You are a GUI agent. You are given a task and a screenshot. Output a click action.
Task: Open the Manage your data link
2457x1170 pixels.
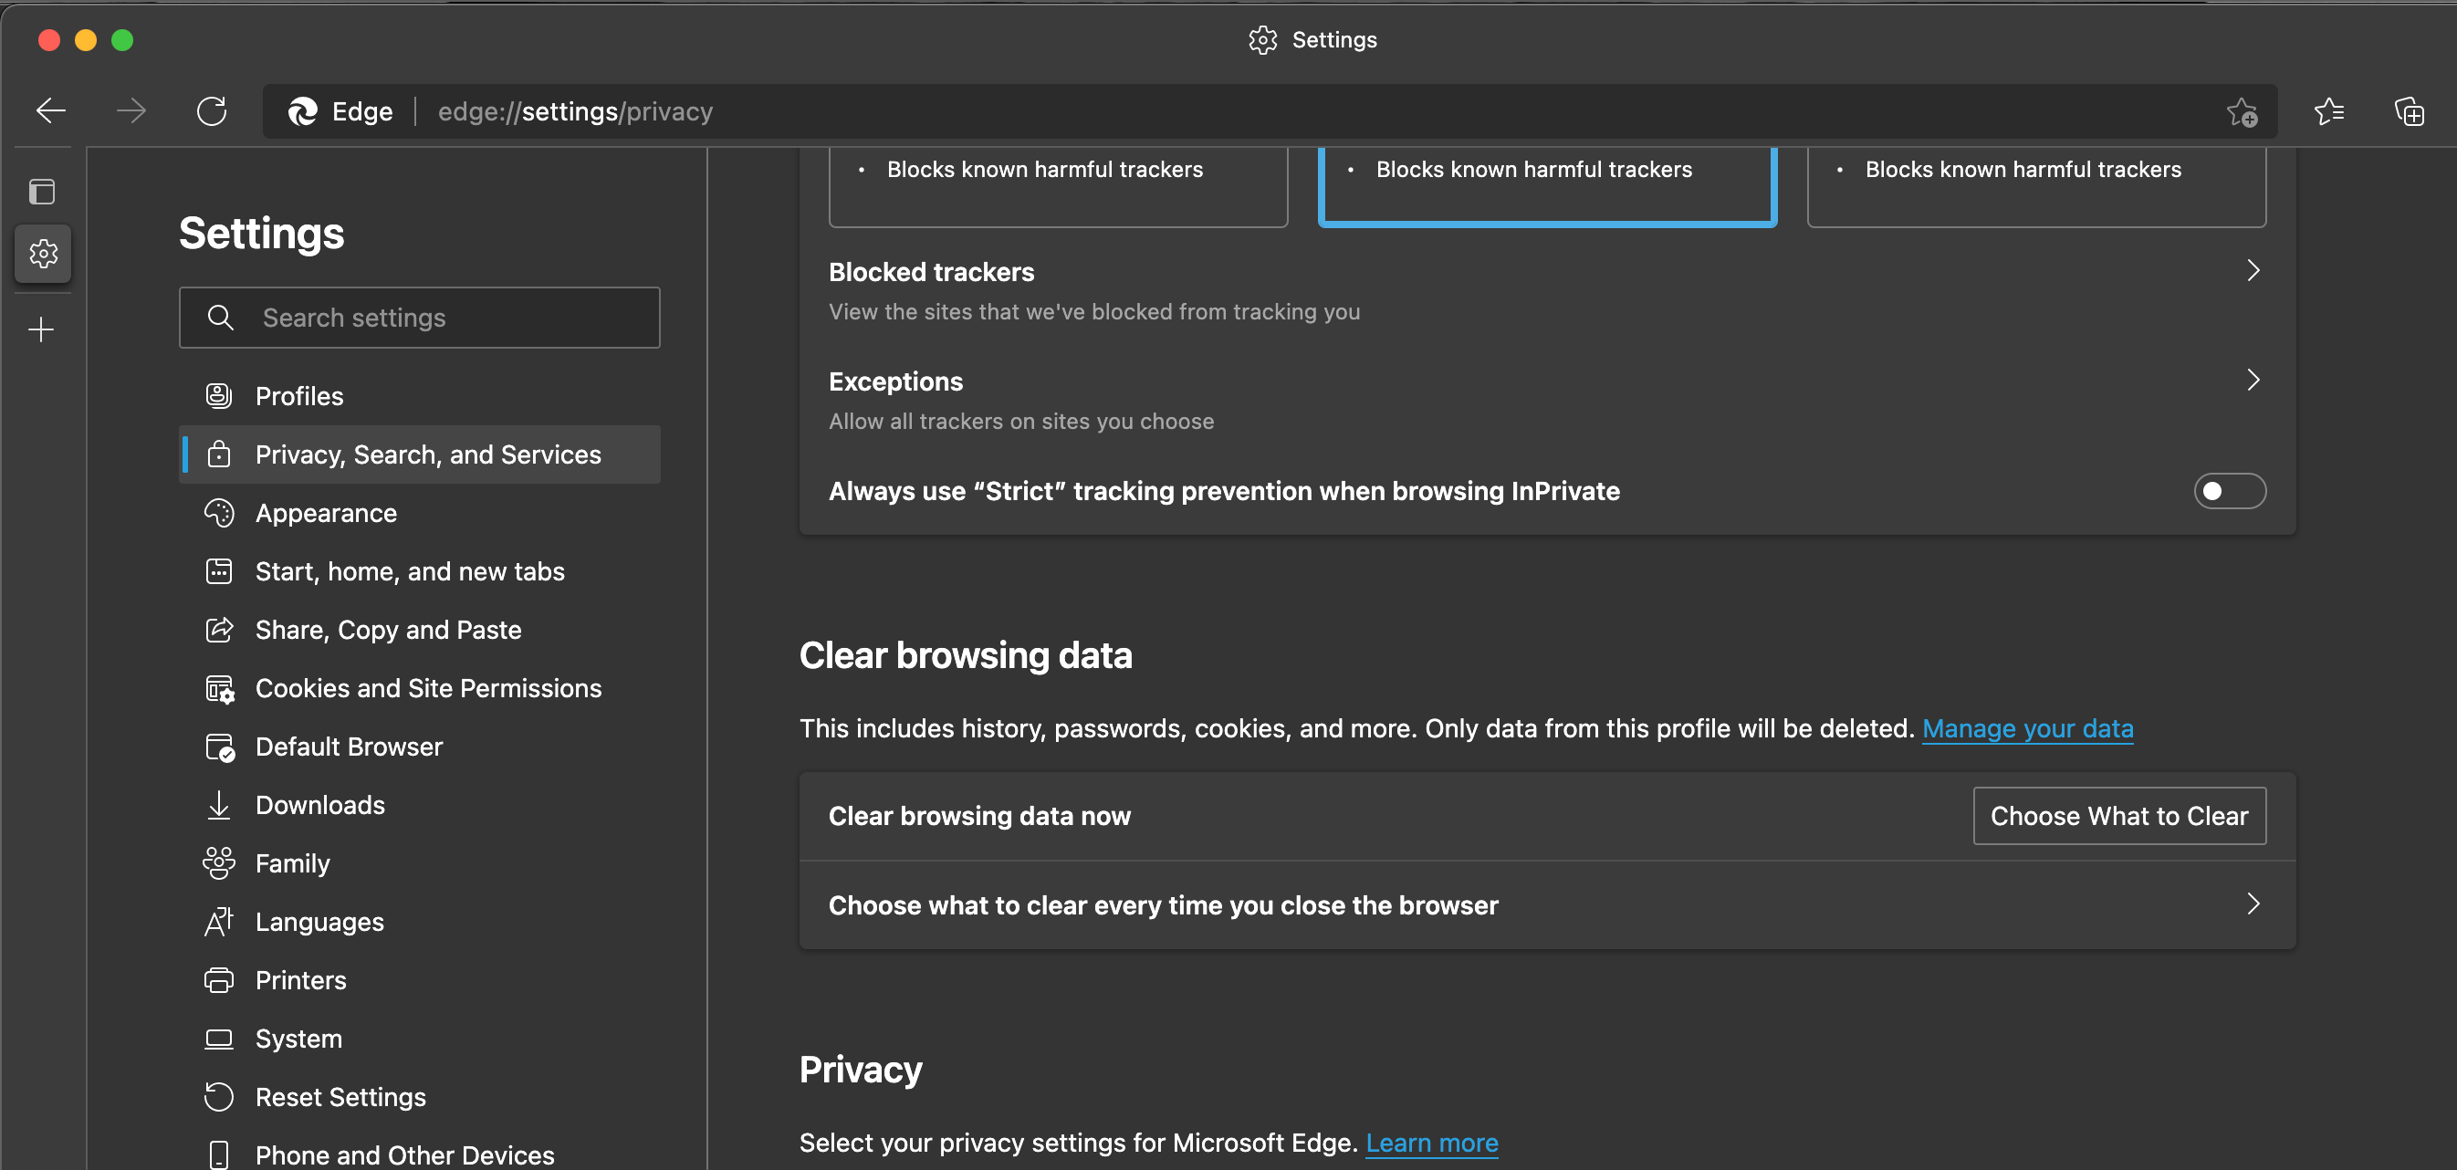2027,728
